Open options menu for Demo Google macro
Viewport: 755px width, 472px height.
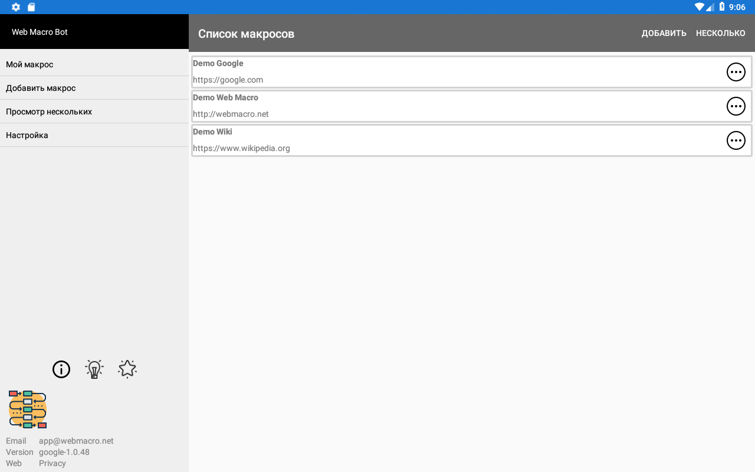tap(736, 72)
